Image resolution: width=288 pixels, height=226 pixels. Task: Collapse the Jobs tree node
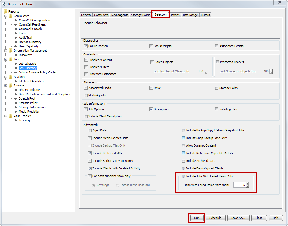(x=6, y=59)
